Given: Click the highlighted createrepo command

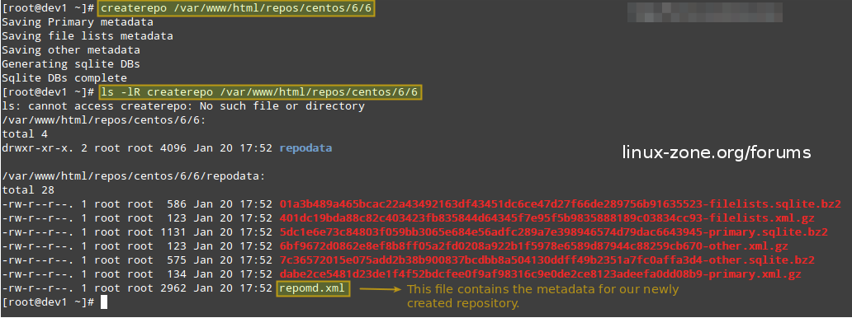Looking at the screenshot, I should tap(236, 9).
